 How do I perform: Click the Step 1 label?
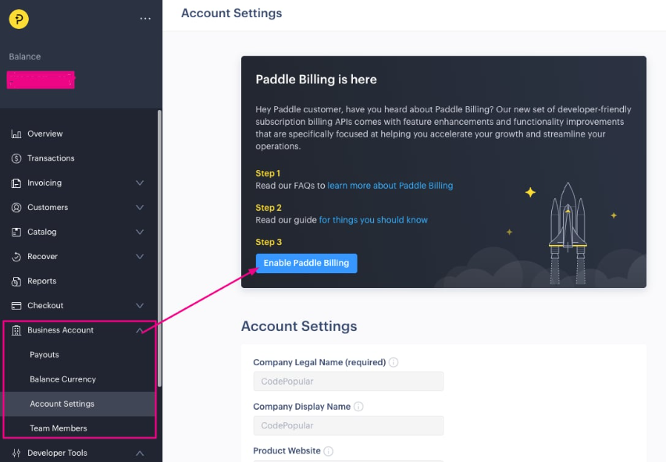pyautogui.click(x=268, y=173)
